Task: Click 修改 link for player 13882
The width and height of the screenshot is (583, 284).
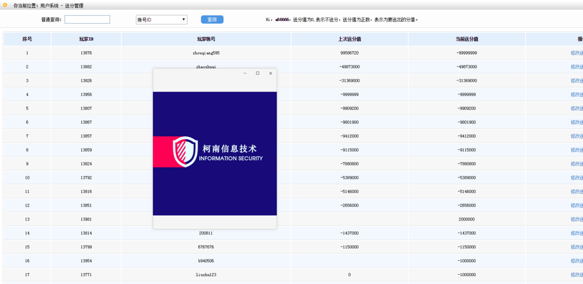Action: pyautogui.click(x=577, y=66)
